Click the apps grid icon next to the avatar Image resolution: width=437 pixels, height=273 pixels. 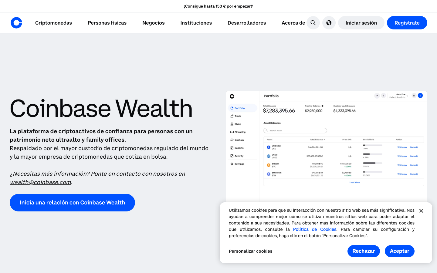click(x=414, y=95)
